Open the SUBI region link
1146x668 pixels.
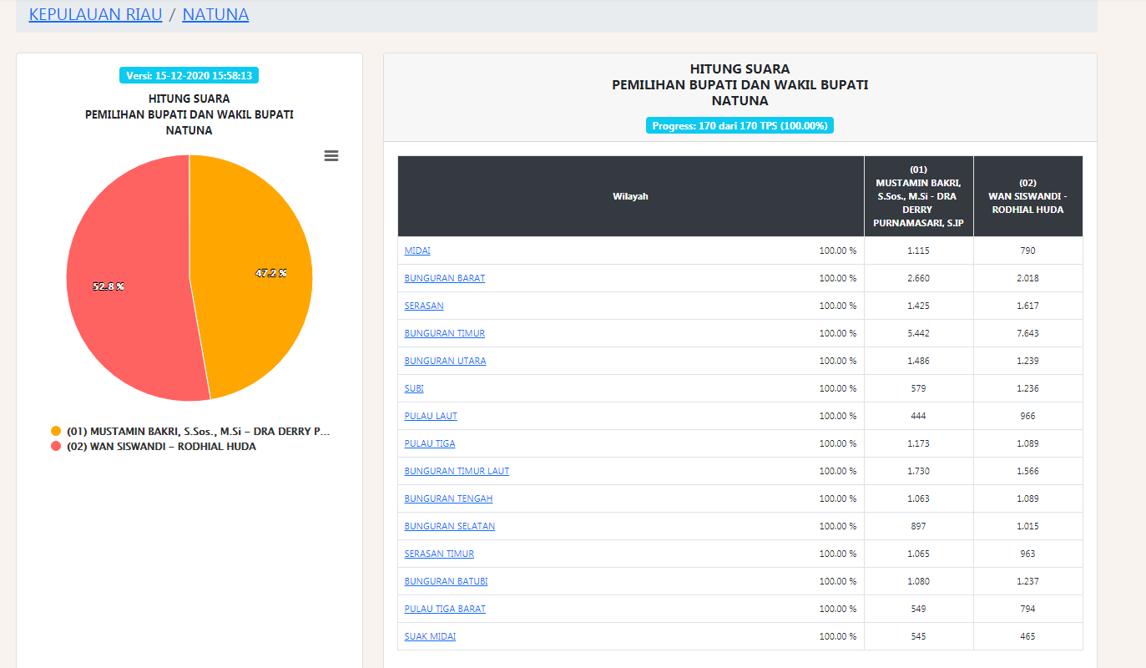(x=414, y=388)
